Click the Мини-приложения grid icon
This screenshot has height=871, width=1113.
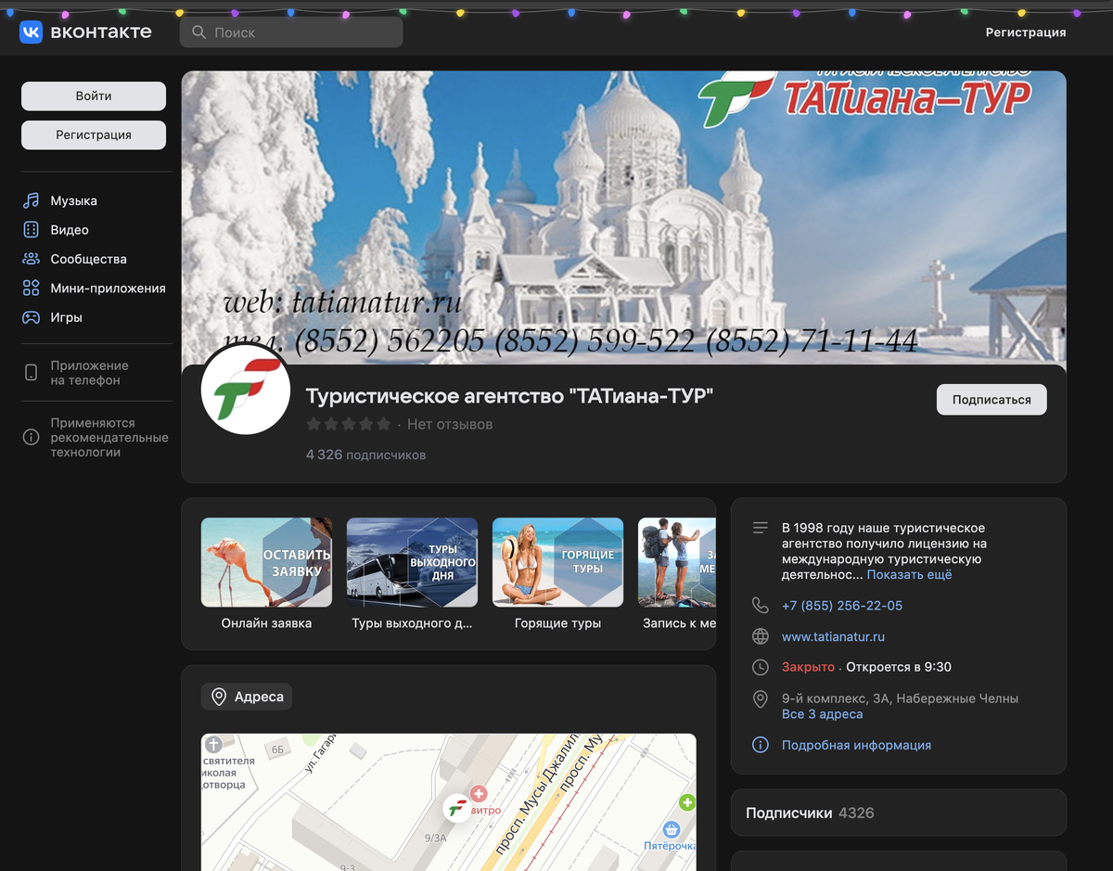click(x=32, y=288)
